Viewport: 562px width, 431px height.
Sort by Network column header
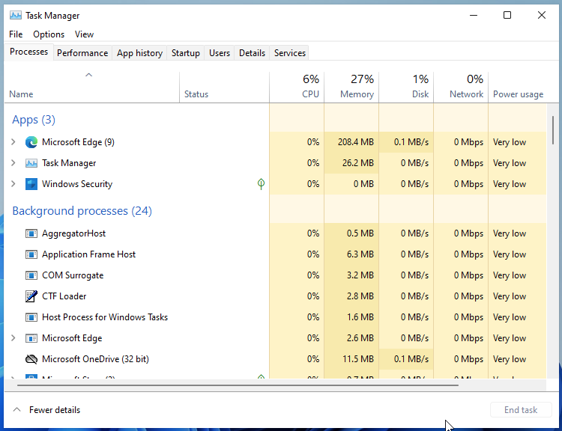click(x=461, y=88)
